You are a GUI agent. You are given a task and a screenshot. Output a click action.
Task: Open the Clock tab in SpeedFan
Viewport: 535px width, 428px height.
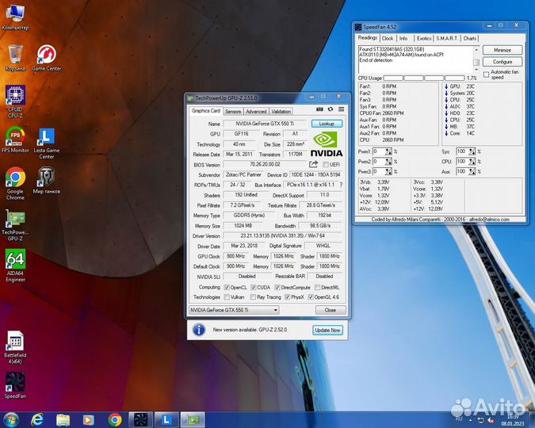[x=388, y=38]
